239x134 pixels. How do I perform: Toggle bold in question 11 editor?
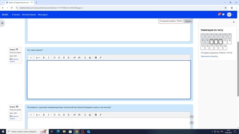coord(44,58)
